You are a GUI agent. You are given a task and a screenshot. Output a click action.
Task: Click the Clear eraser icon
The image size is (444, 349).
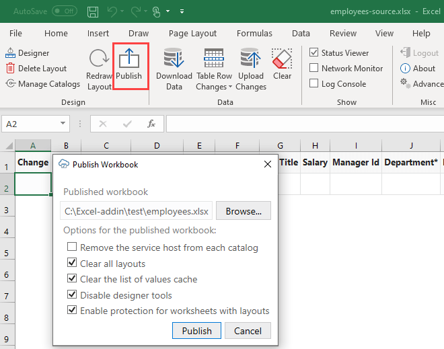282,59
